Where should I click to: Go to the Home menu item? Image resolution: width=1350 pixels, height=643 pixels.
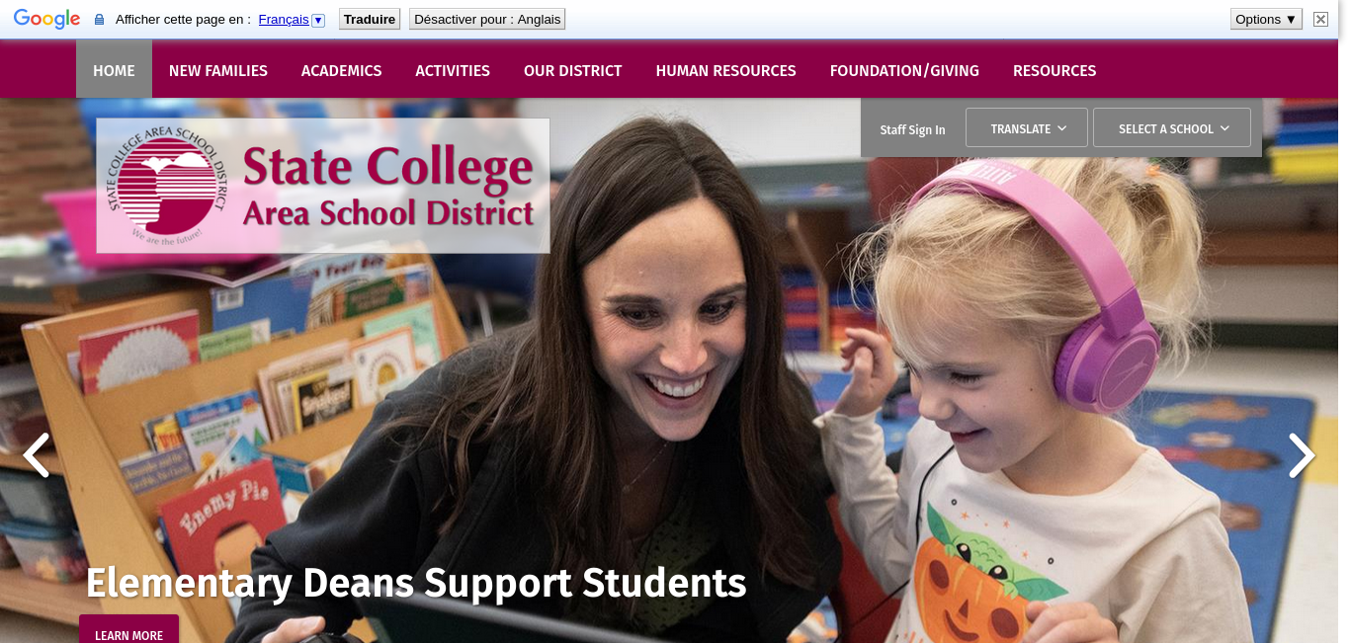pos(114,70)
